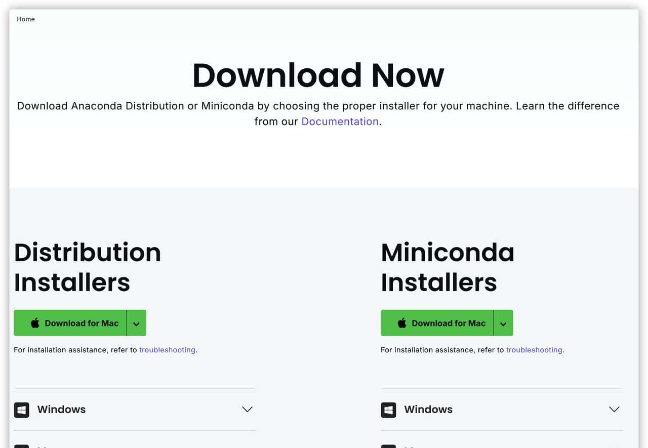Image resolution: width=648 pixels, height=448 pixels.
Task: Click the Windows logo icon under Miniconda Installers
Action: click(x=388, y=410)
